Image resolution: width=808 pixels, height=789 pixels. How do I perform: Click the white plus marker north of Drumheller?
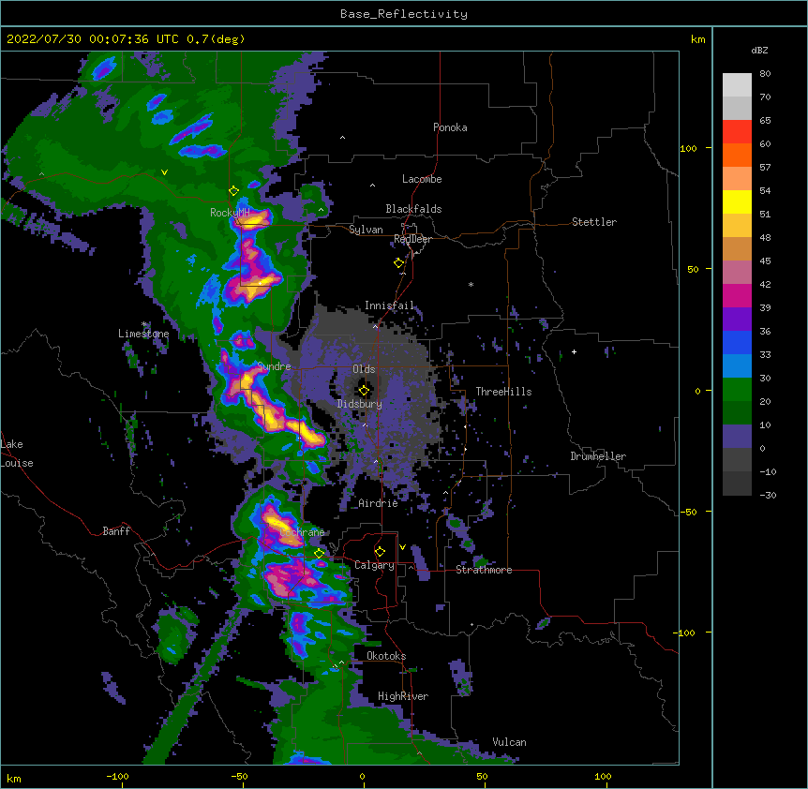pyautogui.click(x=574, y=351)
